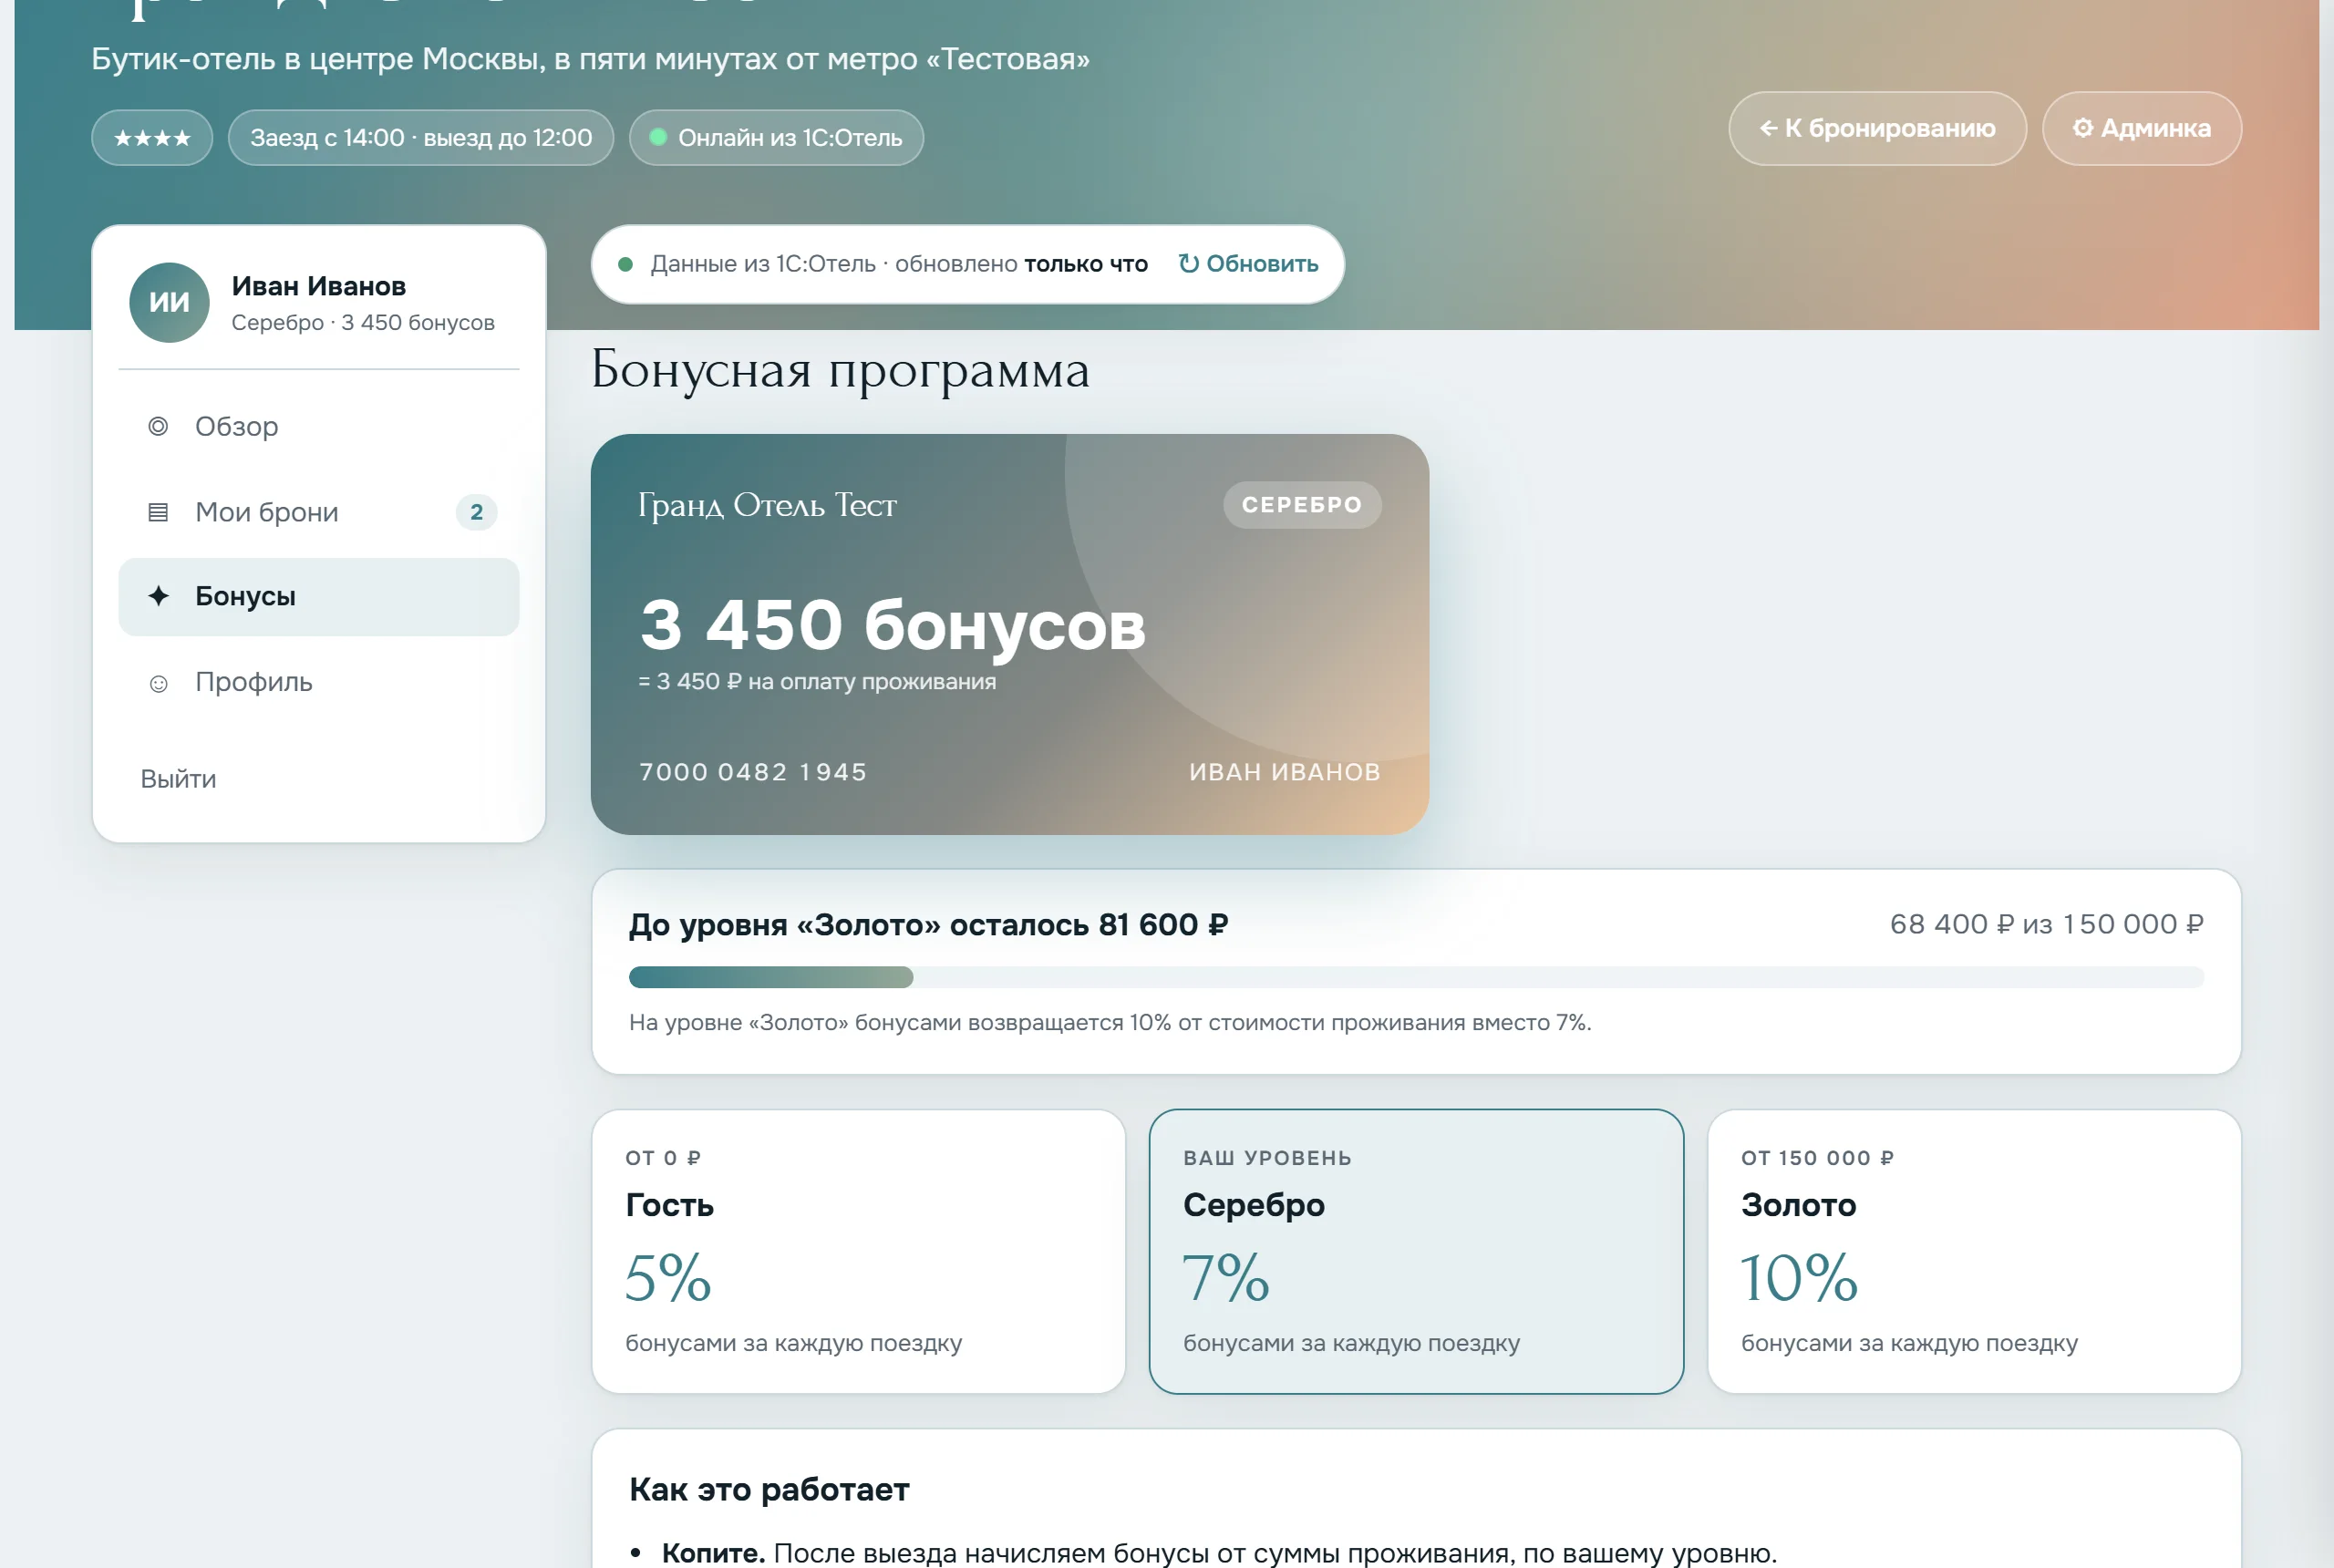Select the Бонусы sidebar item
The height and width of the screenshot is (1568, 2334).
click(x=318, y=597)
